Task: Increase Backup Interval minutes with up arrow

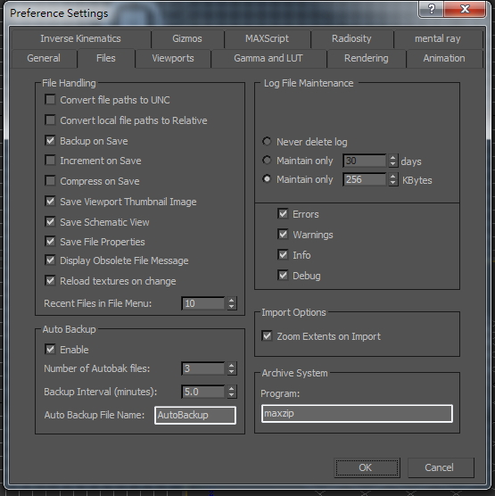Action: 232,388
